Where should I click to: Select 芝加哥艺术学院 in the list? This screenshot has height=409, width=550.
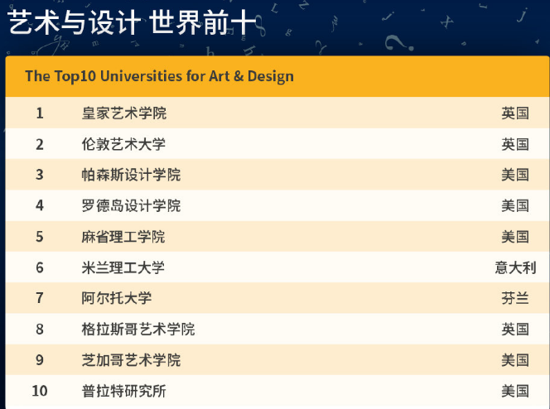tap(131, 360)
